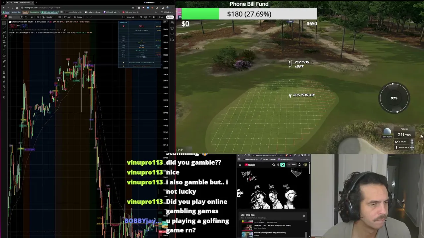Collapse the indicator legend chevron
This screenshot has height=238, width=424.
pos(10,35)
